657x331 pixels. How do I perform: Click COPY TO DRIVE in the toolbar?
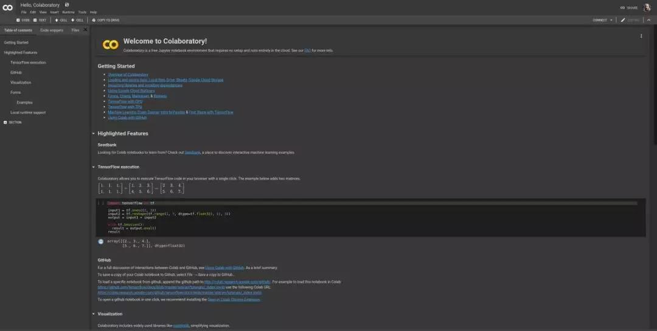click(x=106, y=20)
